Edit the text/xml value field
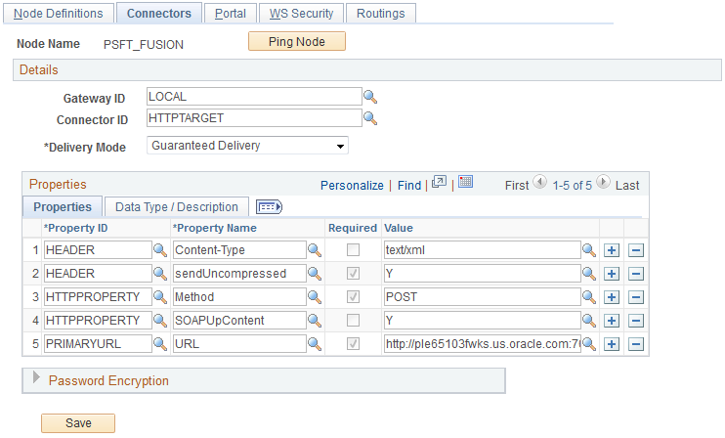Viewport: 725px width, 438px height. click(482, 250)
